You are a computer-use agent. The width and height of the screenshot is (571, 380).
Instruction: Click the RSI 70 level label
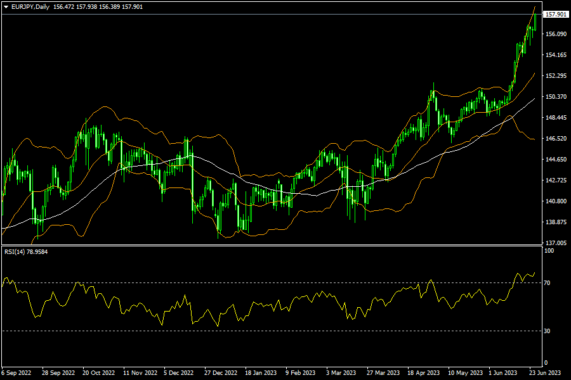coord(547,283)
